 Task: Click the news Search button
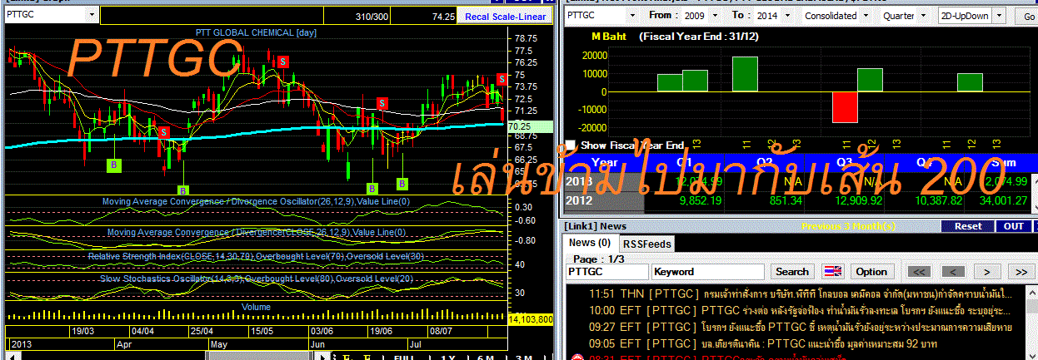click(x=792, y=272)
